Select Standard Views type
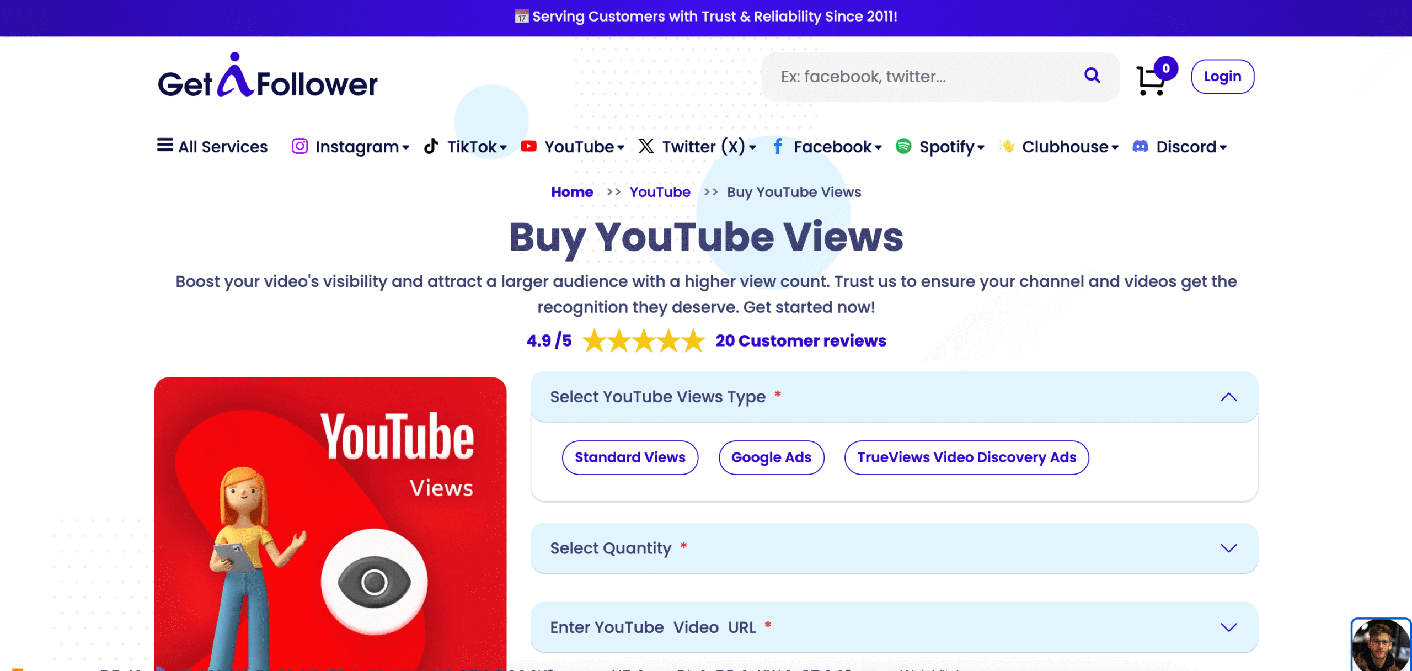This screenshot has height=671, width=1412. 630,457
